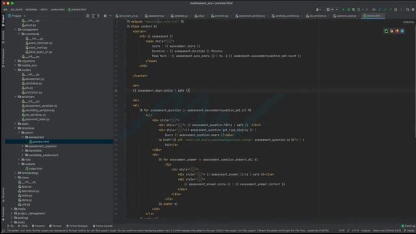416x234 pixels.
Task: Fold the style attribute on the span line
Action: click(169, 42)
